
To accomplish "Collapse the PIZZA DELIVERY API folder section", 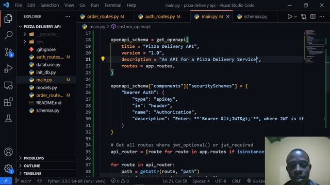I will 42,27.
